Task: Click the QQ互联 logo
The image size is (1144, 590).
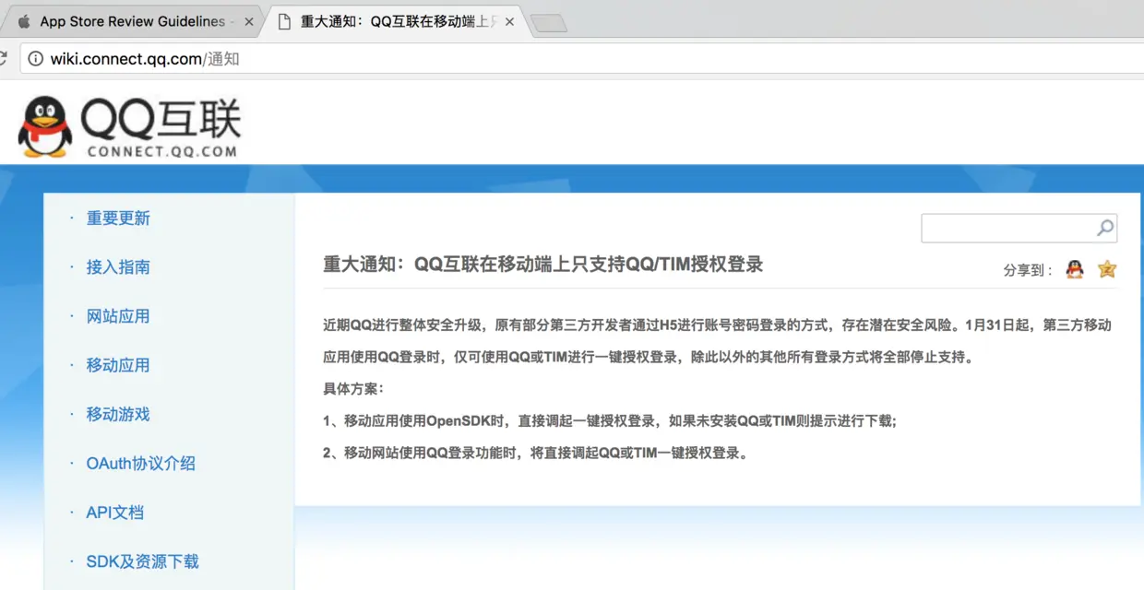Action: (129, 124)
